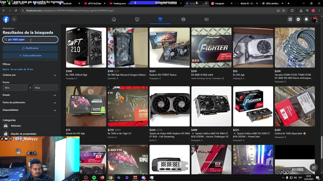Viewport: 323px width, 181px height.
Task: Switch to the Feeding some tab
Action: click(x=120, y=4)
